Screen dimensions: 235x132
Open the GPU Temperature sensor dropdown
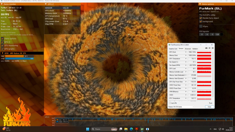tap(186, 59)
